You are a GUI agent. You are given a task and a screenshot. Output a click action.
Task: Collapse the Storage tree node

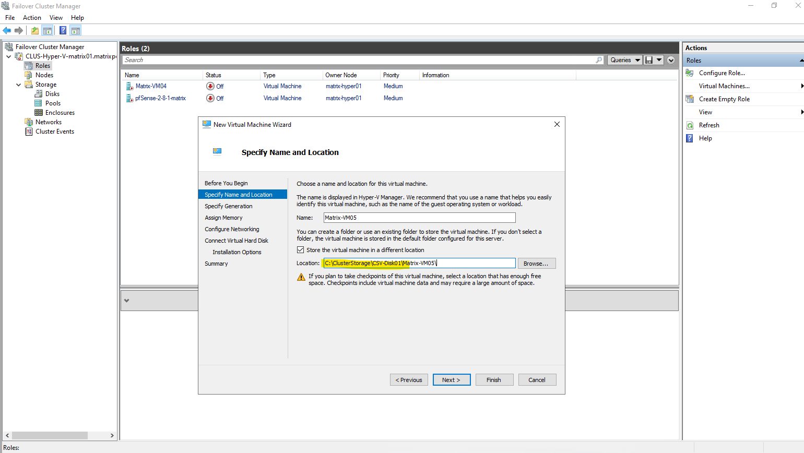(x=19, y=85)
